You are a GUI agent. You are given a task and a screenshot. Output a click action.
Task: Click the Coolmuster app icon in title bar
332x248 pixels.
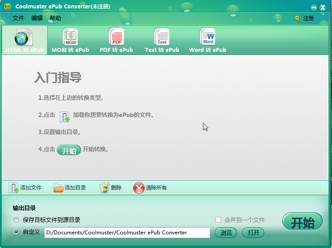[7, 7]
